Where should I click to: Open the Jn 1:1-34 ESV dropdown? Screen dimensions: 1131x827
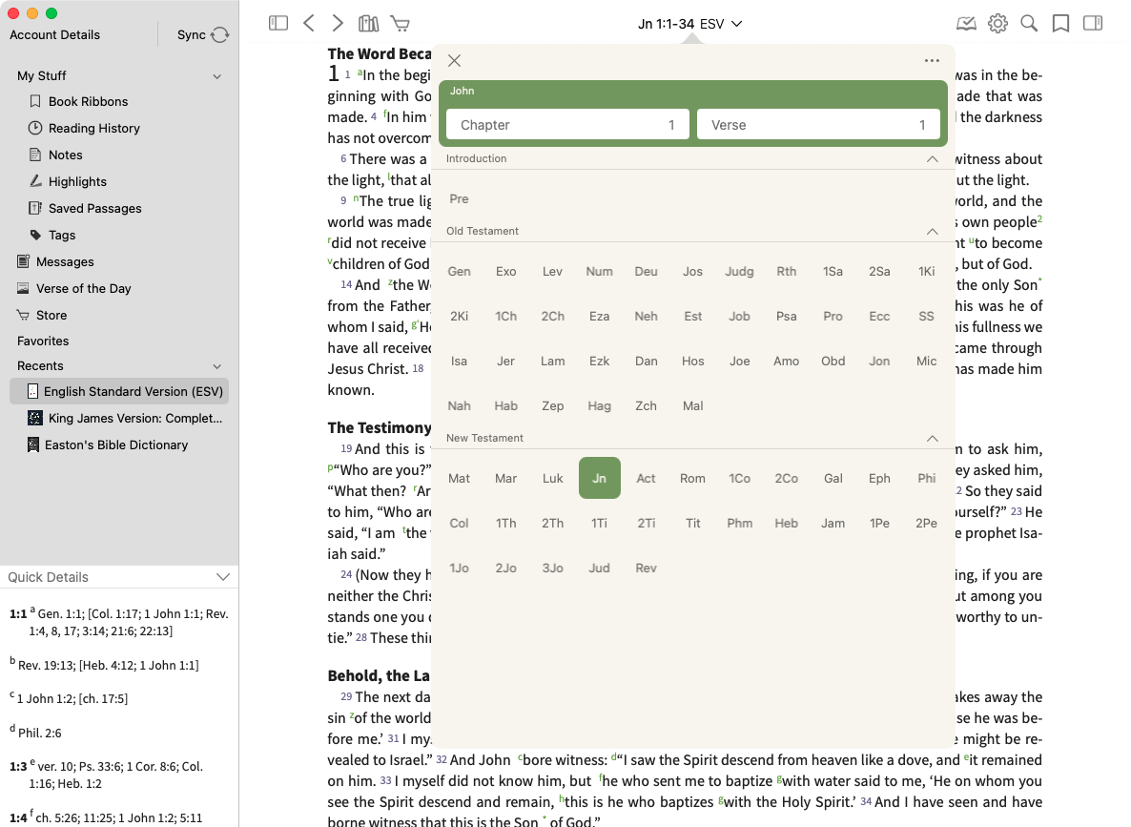coord(690,23)
